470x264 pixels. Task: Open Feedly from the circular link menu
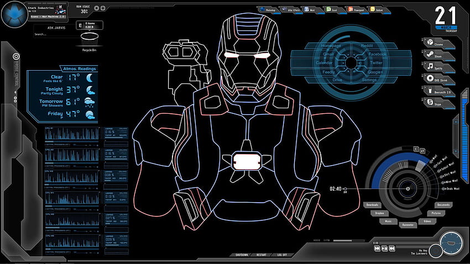point(328,72)
